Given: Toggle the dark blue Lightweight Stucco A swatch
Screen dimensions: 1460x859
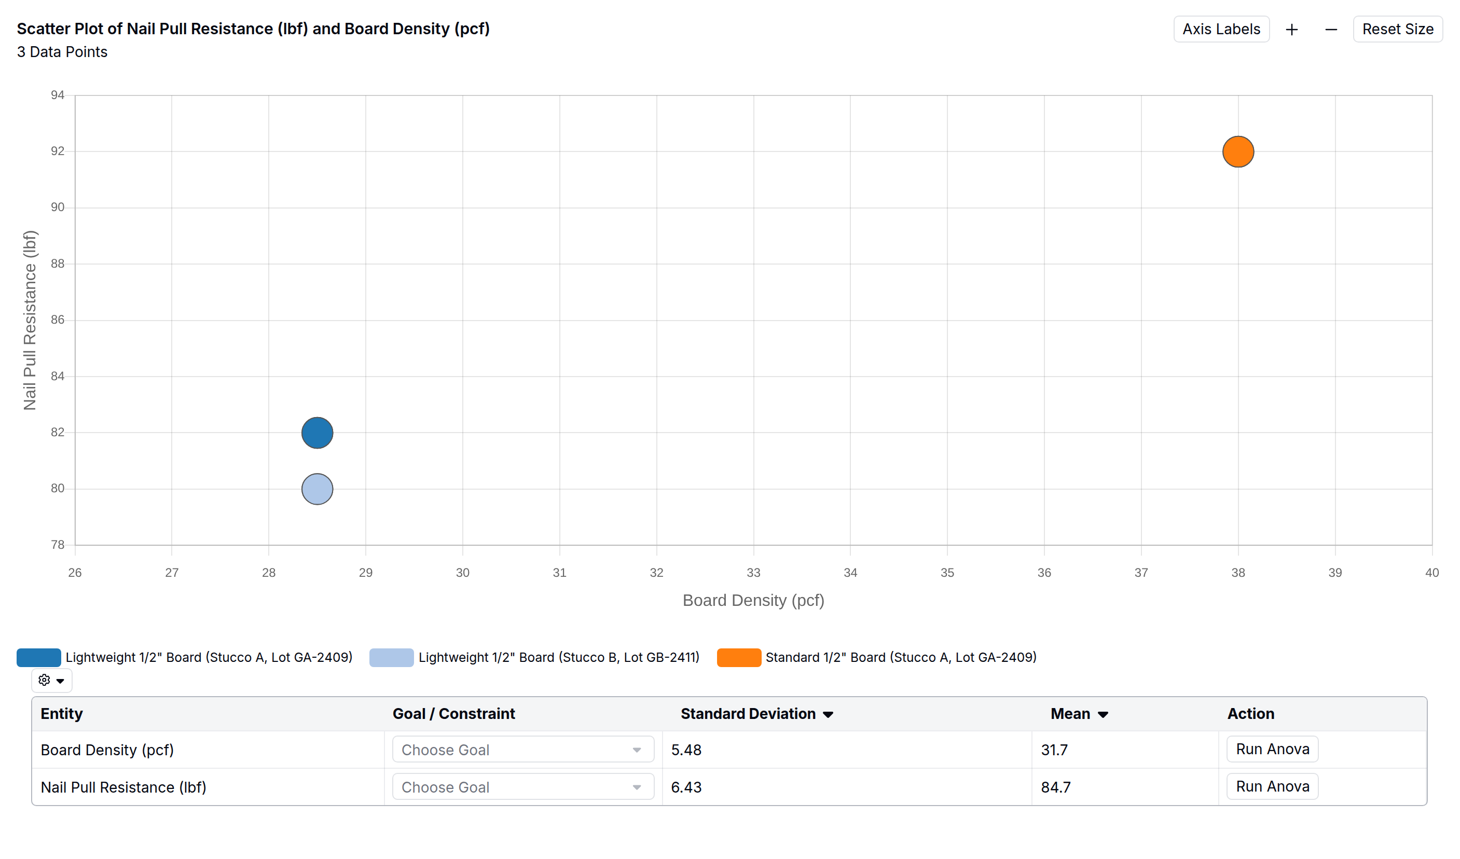Looking at the screenshot, I should coord(39,657).
